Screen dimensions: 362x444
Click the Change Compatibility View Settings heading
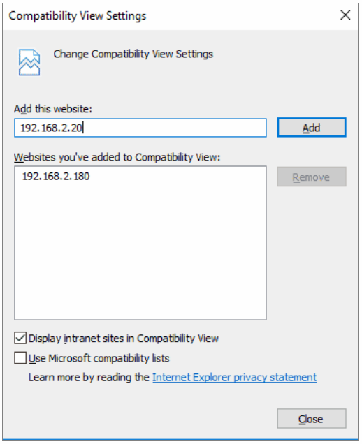pos(133,54)
